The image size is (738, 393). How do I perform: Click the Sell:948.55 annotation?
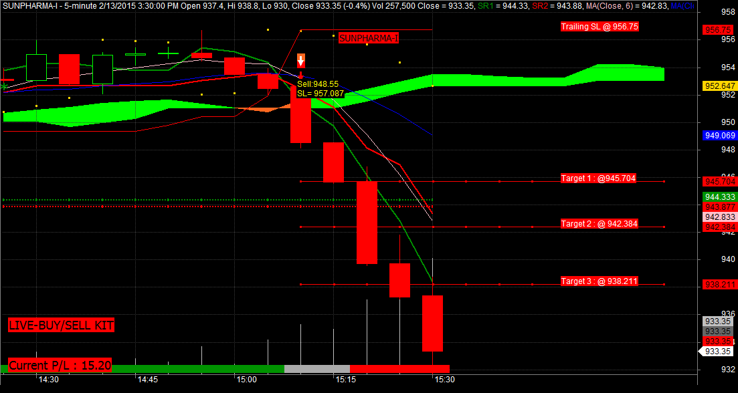click(x=318, y=84)
